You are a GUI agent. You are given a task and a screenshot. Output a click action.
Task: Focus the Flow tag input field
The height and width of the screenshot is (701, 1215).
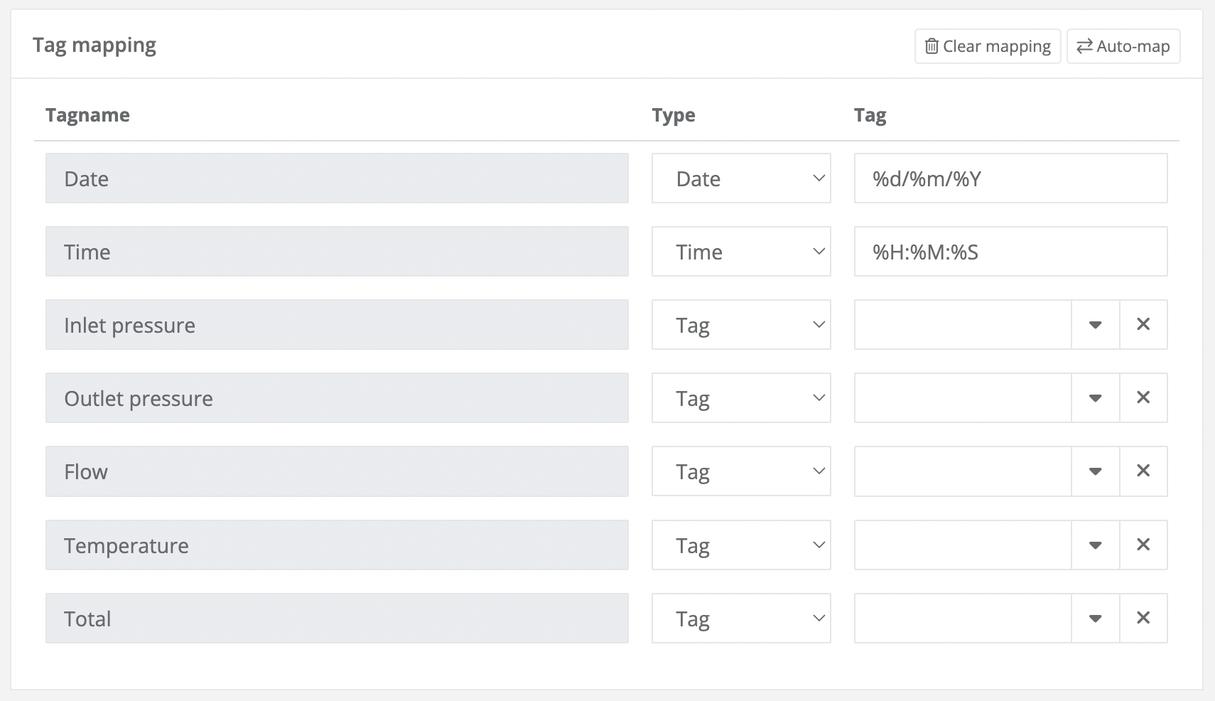click(963, 471)
